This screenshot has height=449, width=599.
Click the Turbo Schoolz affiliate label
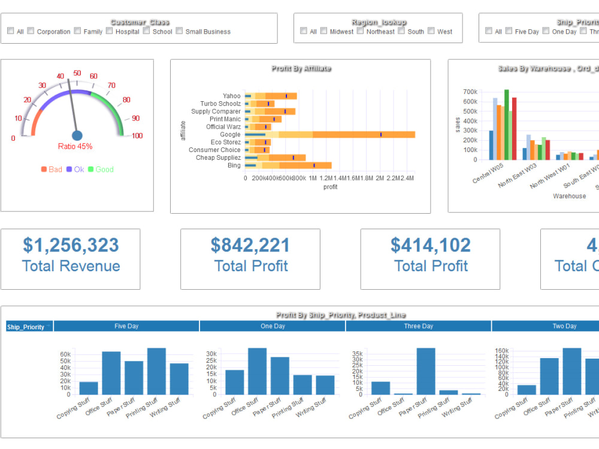pos(220,104)
